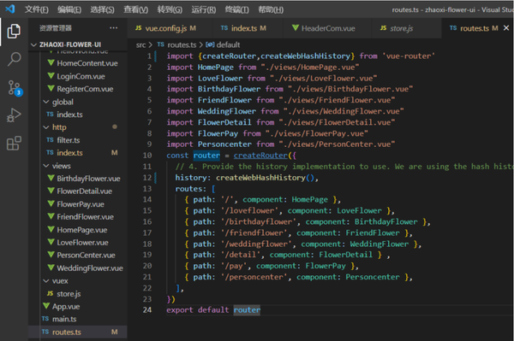514x341 pixels.
Task: Open the Search view in activity bar
Action: point(14,59)
